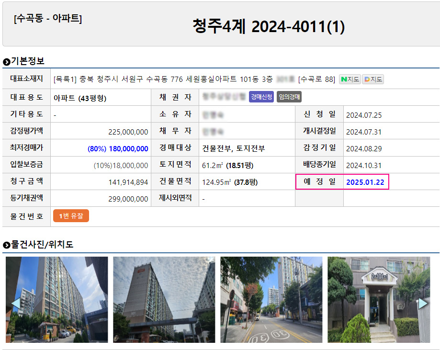Image resolution: width=440 pixels, height=350 pixels.
Task: Go to next photo with right arrow
Action: (423, 304)
